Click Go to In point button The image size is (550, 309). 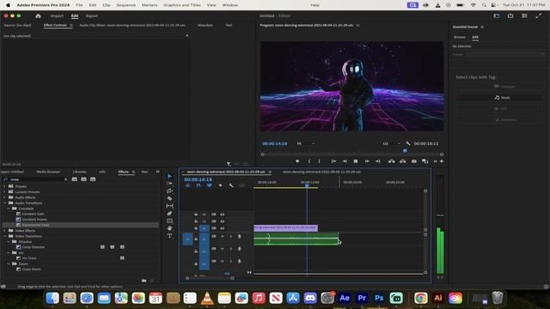coord(333,161)
